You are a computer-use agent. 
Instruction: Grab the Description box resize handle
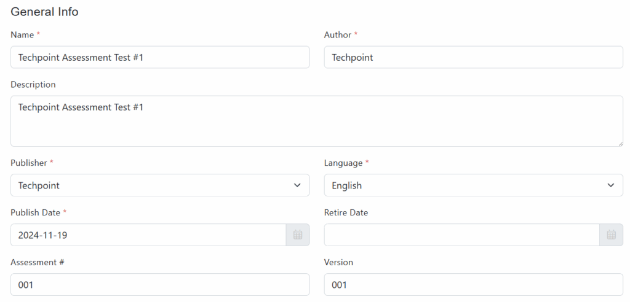[x=620, y=144]
